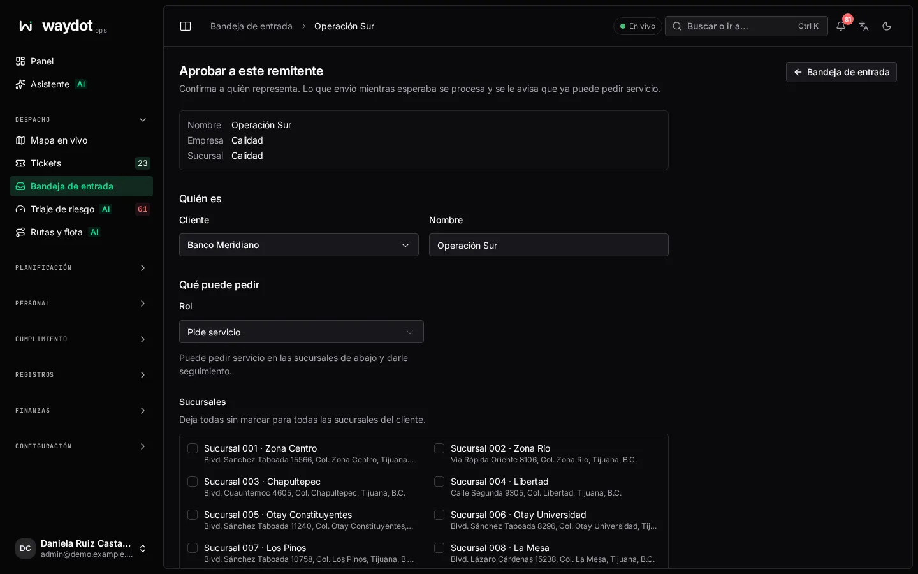
Task: Open Rutas y flota
Action: [x=82, y=232]
